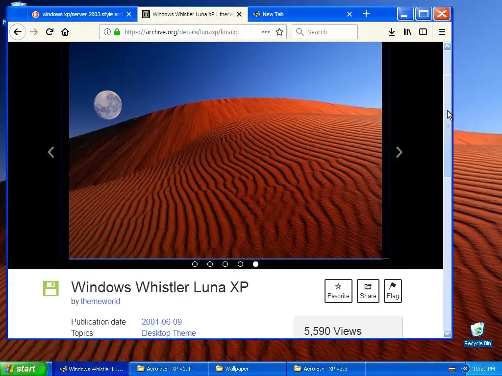Open a new tab with plus button
Screen dimensions: 502x376
tap(366, 14)
